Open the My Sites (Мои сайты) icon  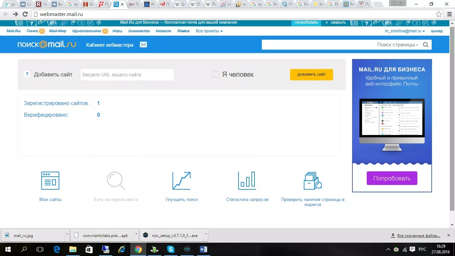pyautogui.click(x=50, y=181)
